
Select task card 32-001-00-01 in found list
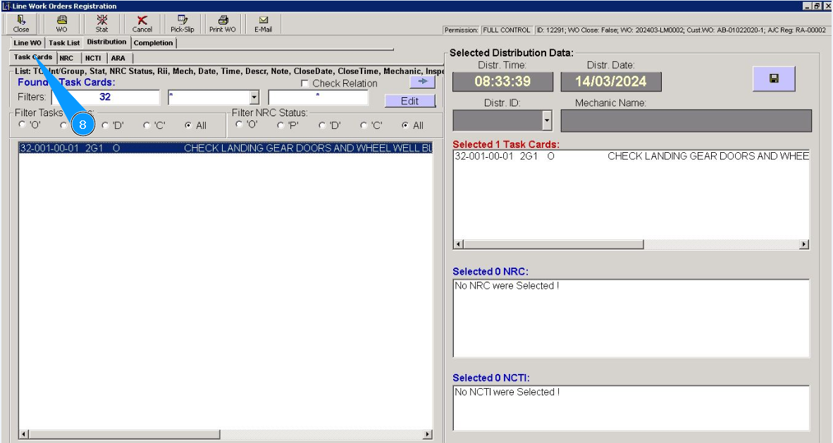click(x=226, y=148)
